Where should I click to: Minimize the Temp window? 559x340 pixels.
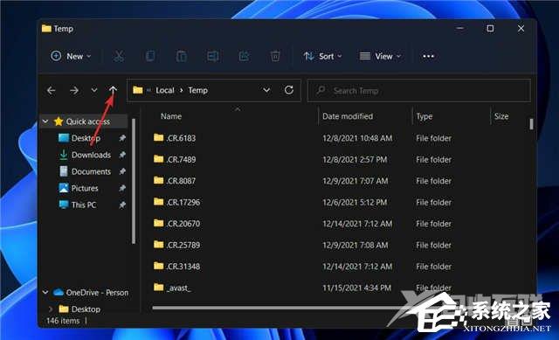[460, 28]
